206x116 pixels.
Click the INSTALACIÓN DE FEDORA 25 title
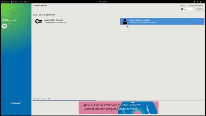click(192, 6)
